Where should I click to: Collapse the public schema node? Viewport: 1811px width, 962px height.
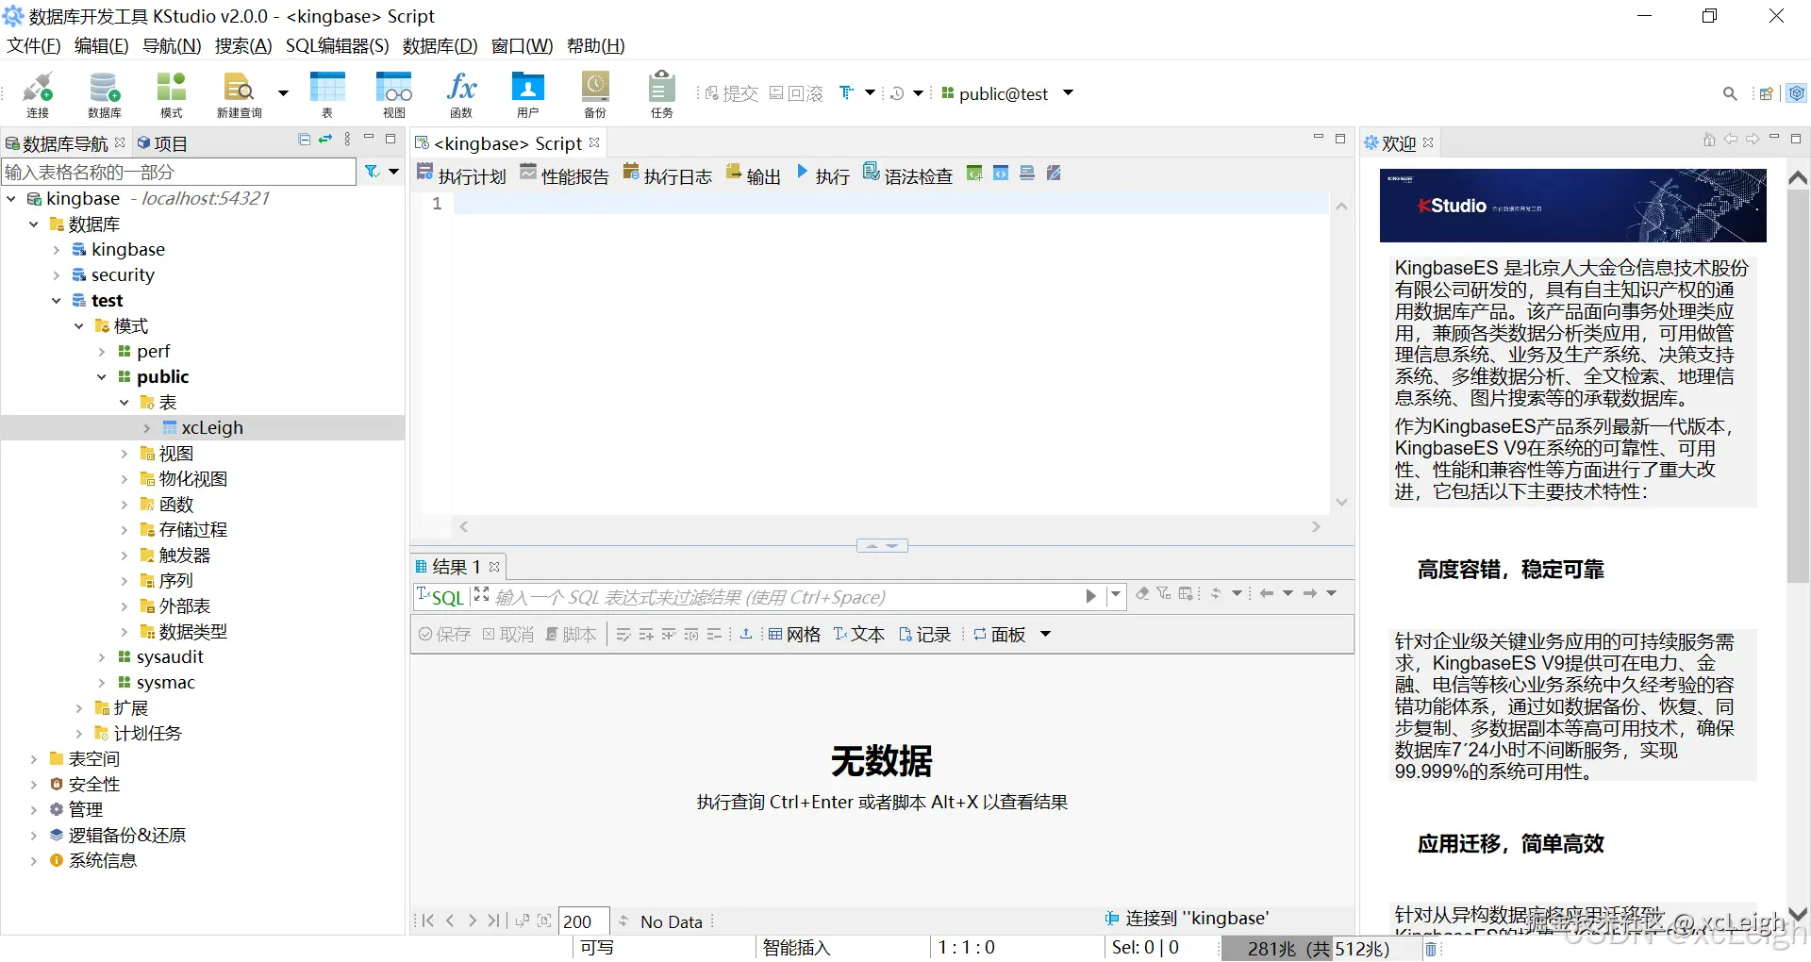click(102, 376)
